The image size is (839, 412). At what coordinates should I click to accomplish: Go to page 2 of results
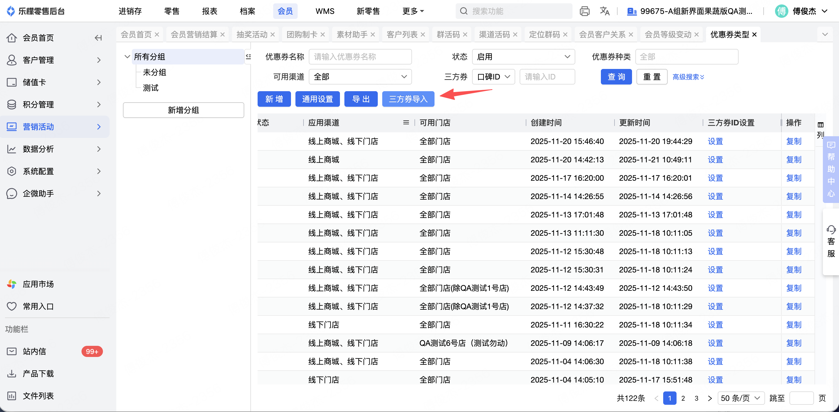[683, 398]
